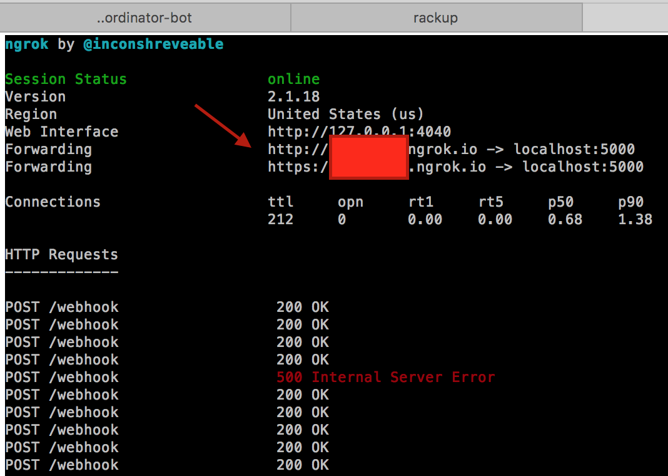The width and height of the screenshot is (668, 476).
Task: Switch to the ..ordinator-bot terminal tab
Action: point(145,18)
